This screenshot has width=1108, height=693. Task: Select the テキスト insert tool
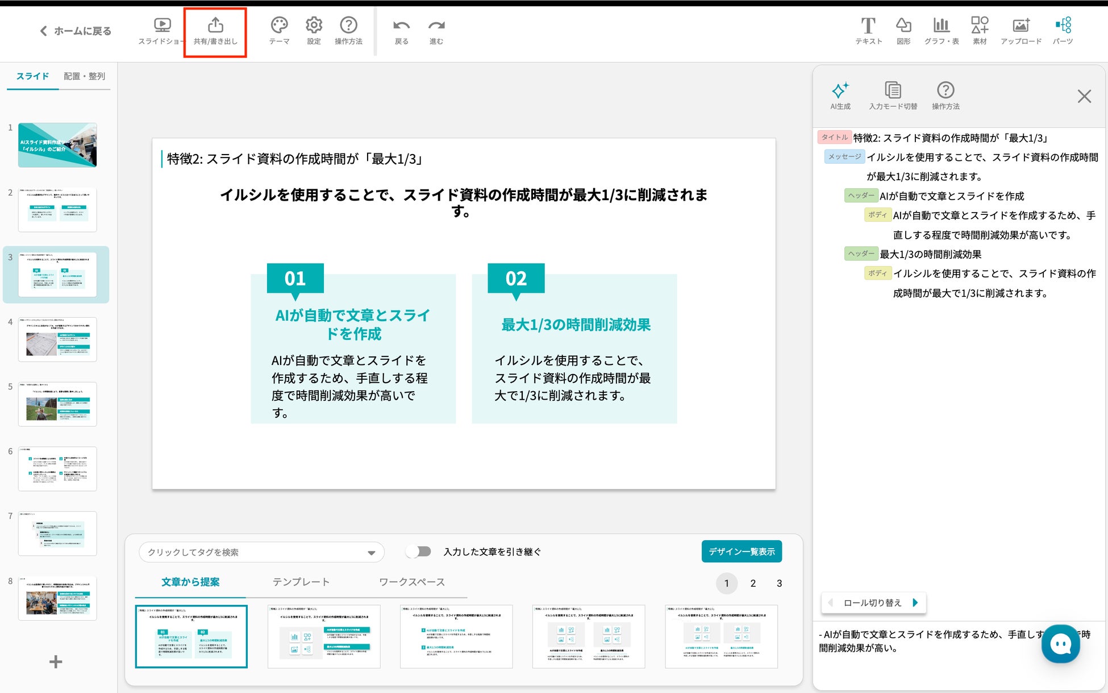point(868,26)
